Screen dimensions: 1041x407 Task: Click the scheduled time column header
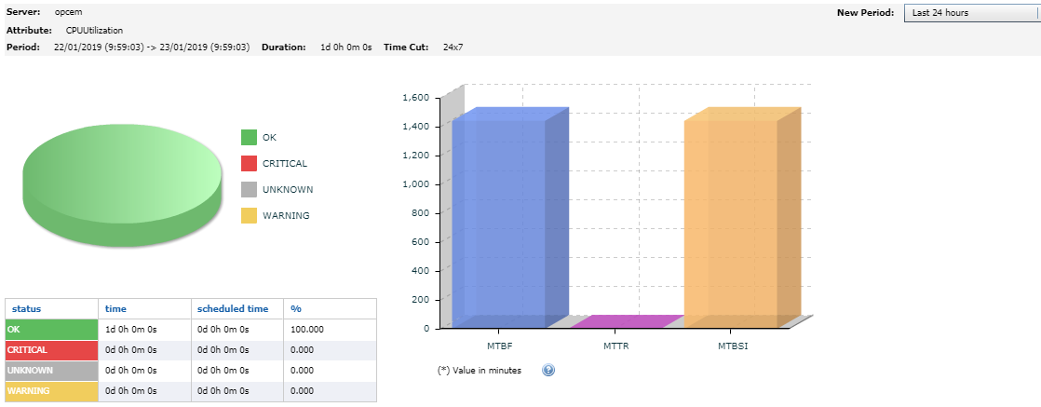232,309
